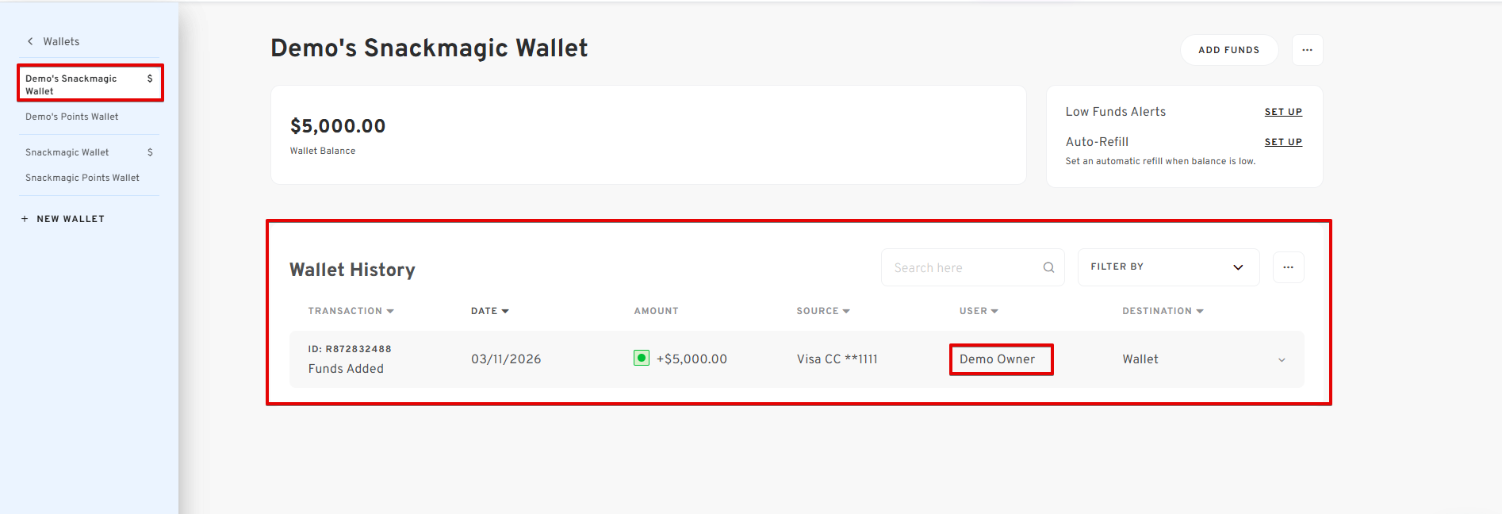The height and width of the screenshot is (514, 1502).
Task: Set up Low Funds Alerts
Action: click(1282, 112)
